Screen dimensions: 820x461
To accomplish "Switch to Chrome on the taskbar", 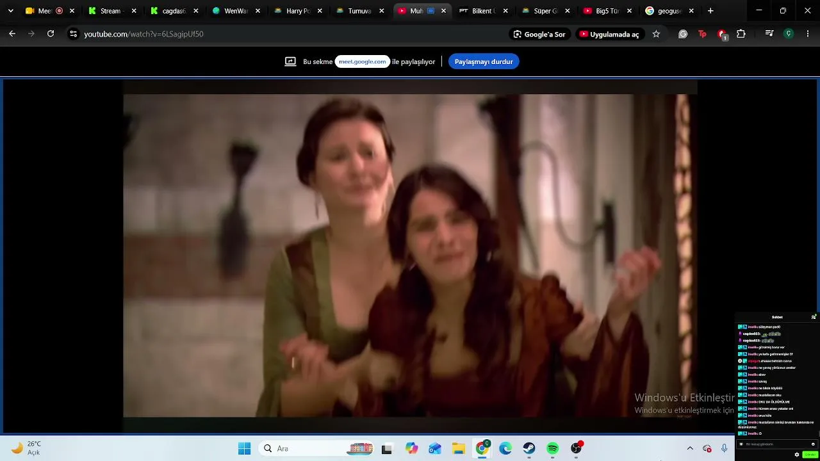I will click(482, 449).
